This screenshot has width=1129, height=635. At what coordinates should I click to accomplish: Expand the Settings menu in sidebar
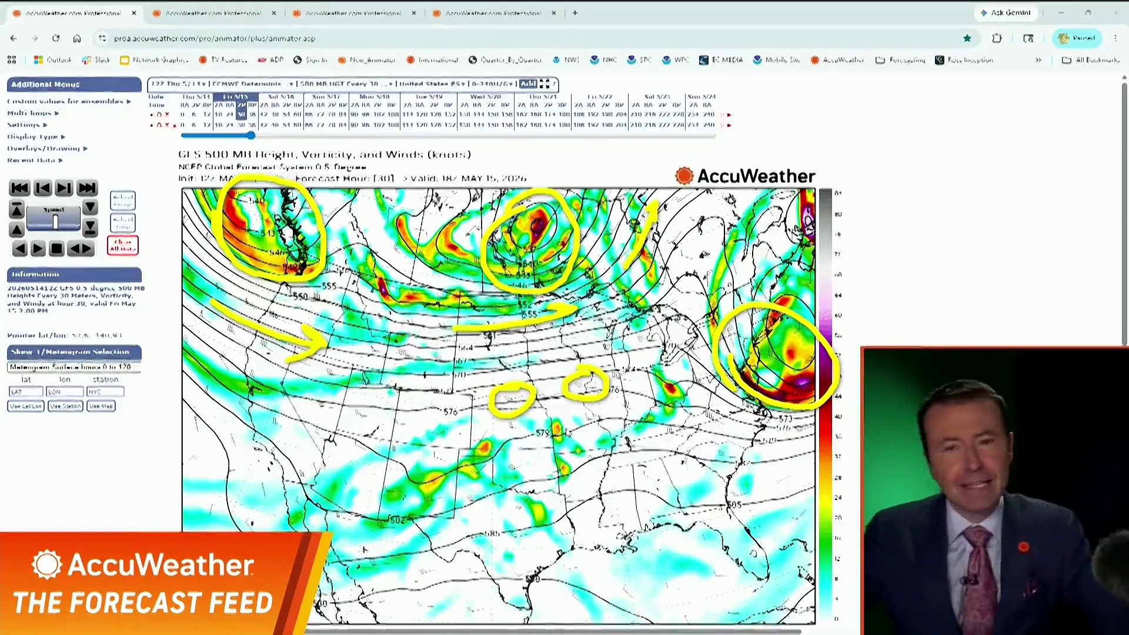click(x=27, y=125)
